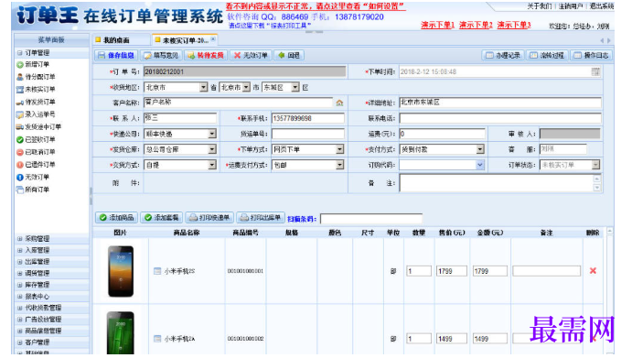Open the 交货方式 dropdown
Viewport: 632px width, 358px height.
[212, 165]
